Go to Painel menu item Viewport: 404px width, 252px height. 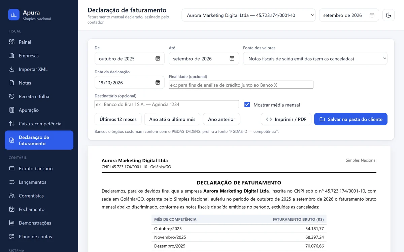coord(39,42)
